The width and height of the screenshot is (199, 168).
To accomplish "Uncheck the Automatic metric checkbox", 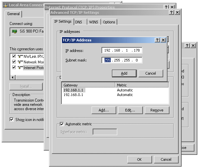I will tap(62, 124).
